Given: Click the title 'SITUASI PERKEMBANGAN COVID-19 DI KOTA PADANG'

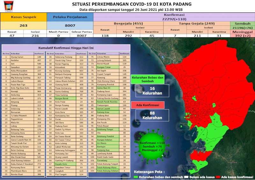Looking at the screenshot, I should (x=132, y=4).
